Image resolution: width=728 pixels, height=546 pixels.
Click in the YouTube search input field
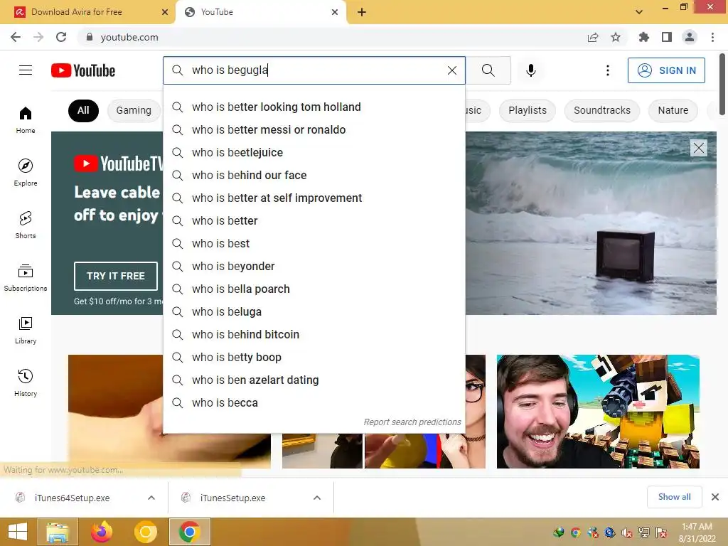[x=316, y=70]
